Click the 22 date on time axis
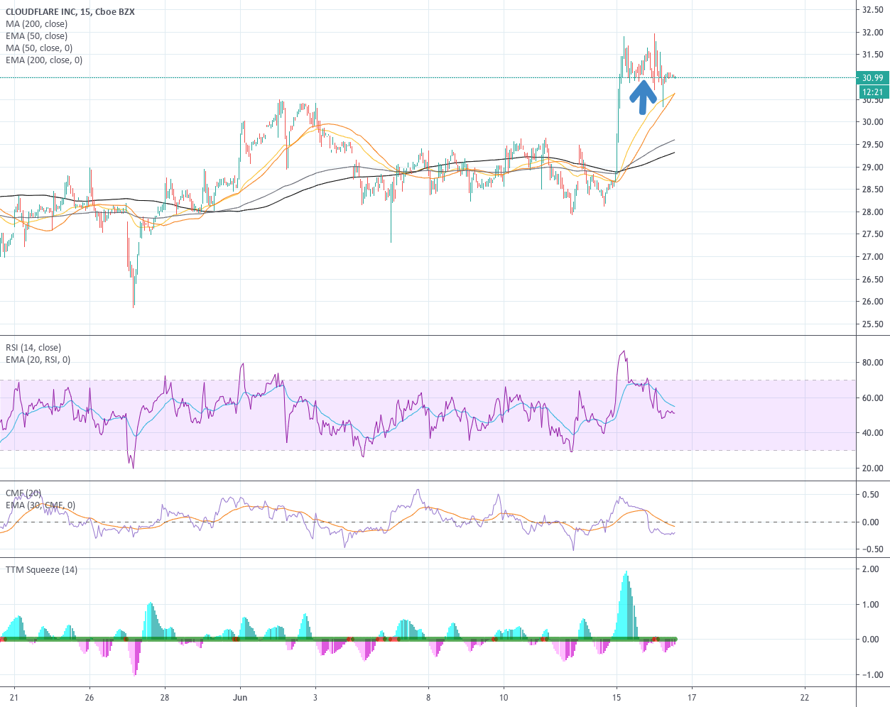The height and width of the screenshot is (707, 890). [x=805, y=697]
